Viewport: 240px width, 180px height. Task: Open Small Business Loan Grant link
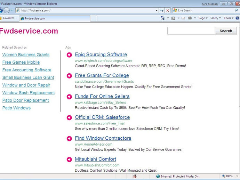[x=28, y=77]
